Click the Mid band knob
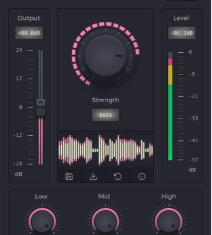 click(105, 221)
